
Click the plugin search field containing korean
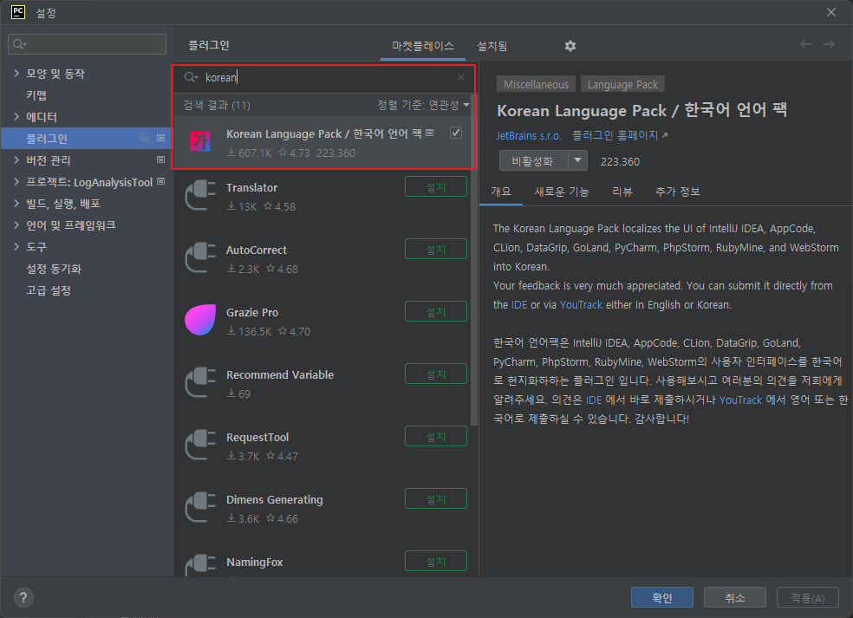[x=324, y=77]
